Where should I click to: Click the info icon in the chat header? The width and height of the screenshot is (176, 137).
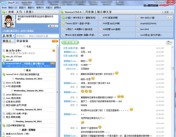click(x=172, y=12)
